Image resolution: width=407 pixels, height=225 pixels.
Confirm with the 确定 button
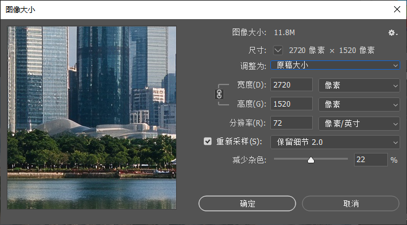pos(247,203)
